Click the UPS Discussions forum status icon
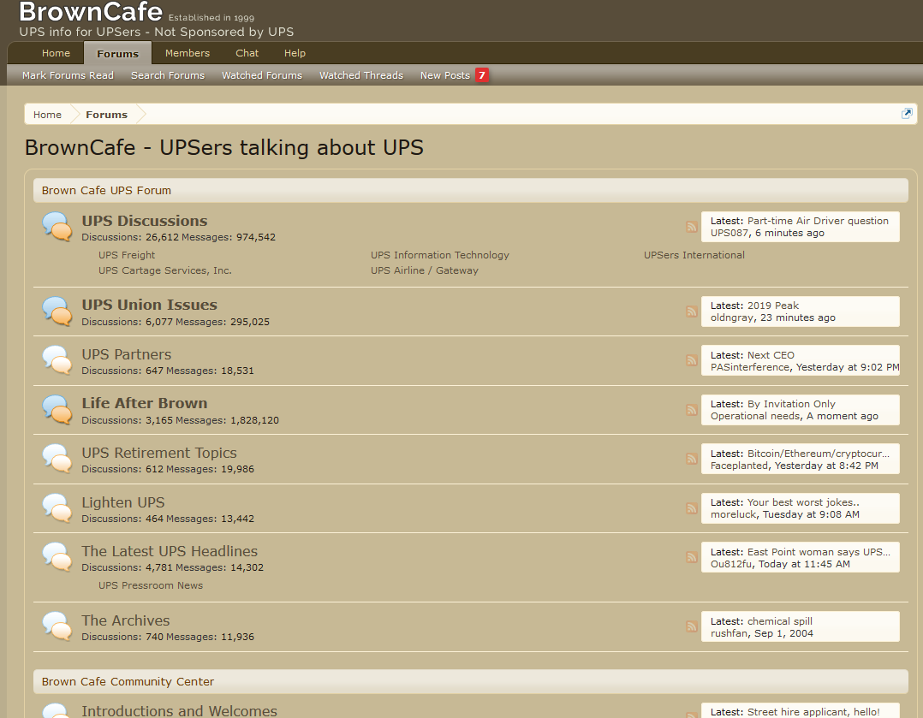The height and width of the screenshot is (718, 923). coord(57,227)
